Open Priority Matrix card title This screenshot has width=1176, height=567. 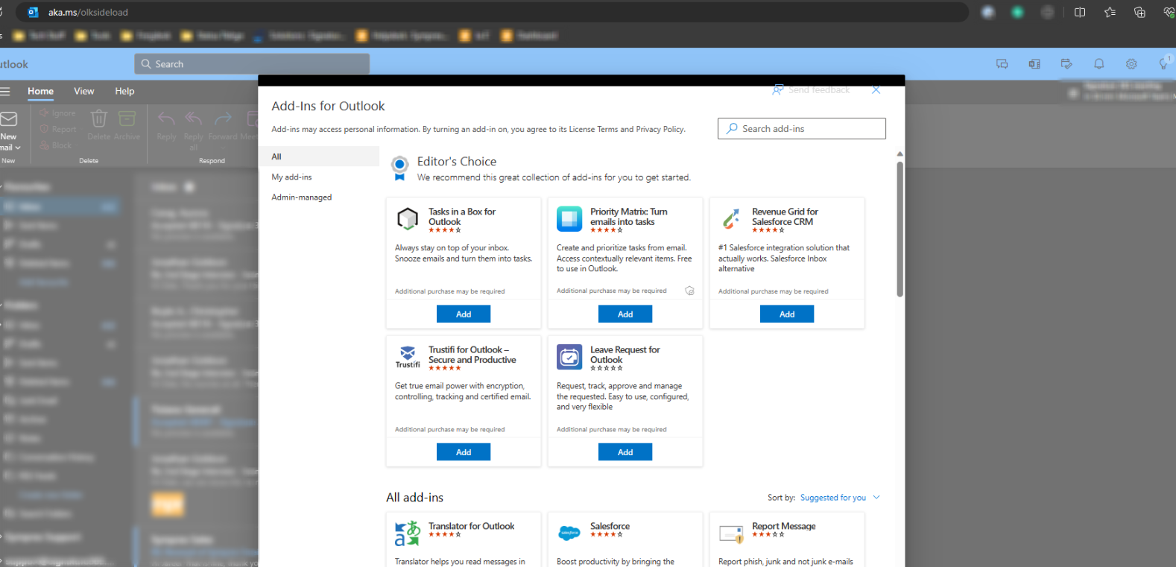(x=629, y=217)
